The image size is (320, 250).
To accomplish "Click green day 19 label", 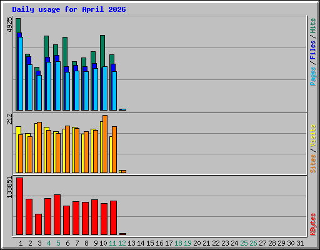I will [x=187, y=243].
